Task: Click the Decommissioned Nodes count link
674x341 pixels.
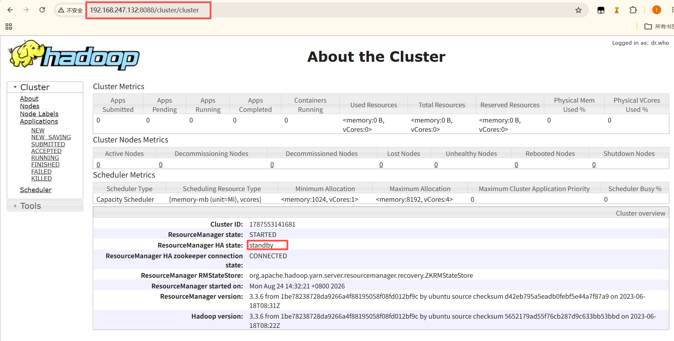Action: pyautogui.click(x=272, y=165)
